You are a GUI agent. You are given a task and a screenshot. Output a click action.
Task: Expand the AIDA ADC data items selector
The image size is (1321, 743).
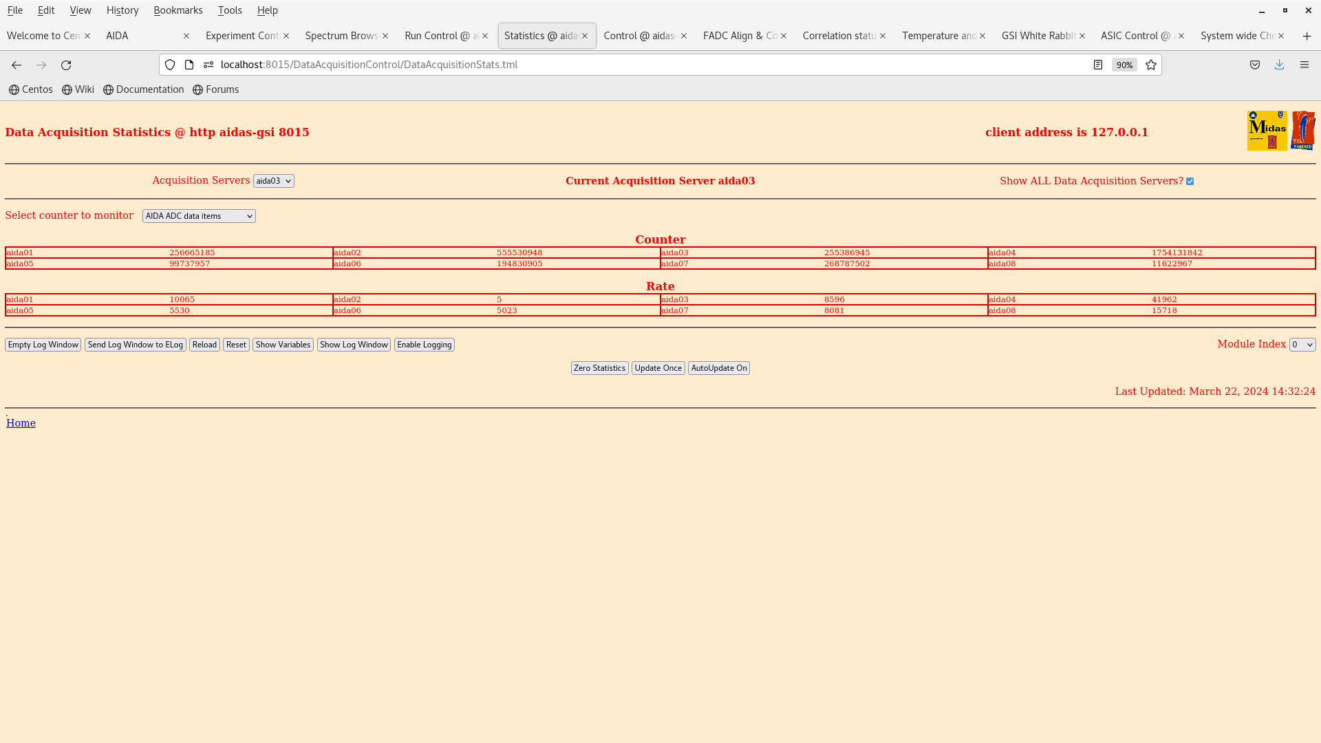point(199,216)
